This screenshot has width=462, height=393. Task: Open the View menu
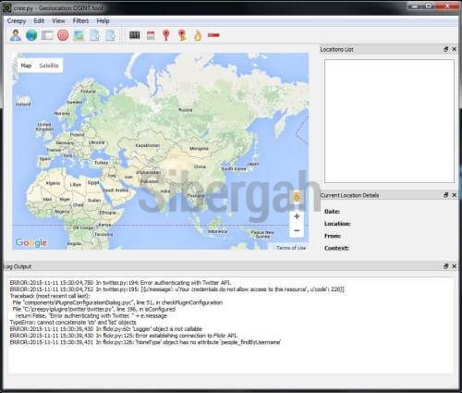pyautogui.click(x=58, y=21)
